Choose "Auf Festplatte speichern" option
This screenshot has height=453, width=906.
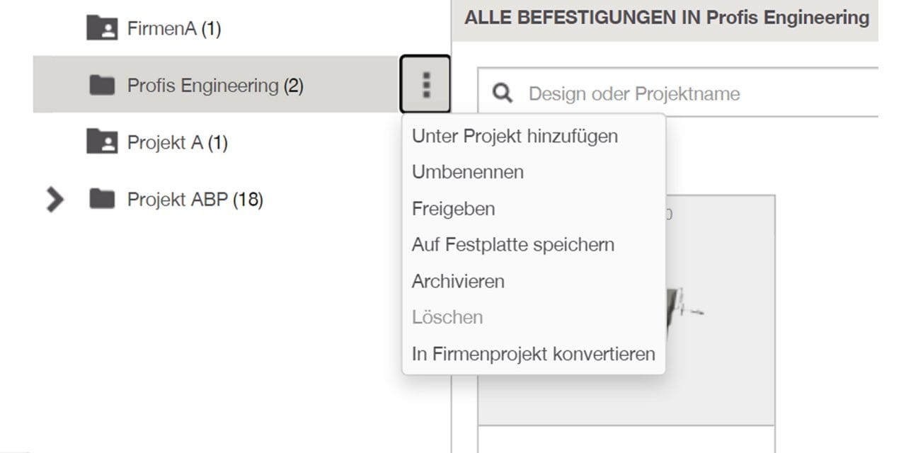(513, 245)
